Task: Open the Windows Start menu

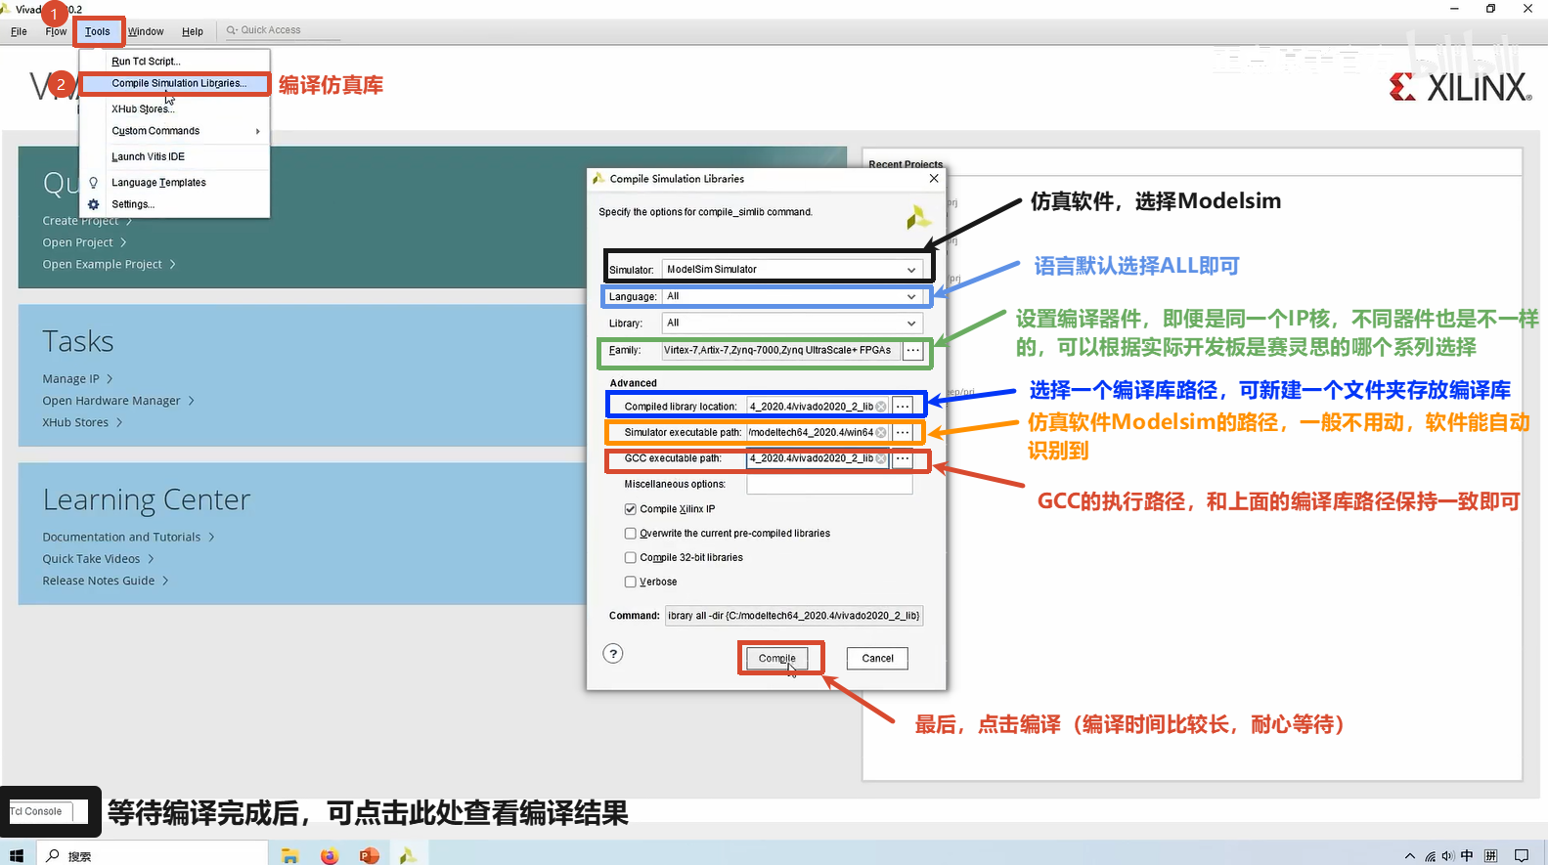Action: click(17, 855)
